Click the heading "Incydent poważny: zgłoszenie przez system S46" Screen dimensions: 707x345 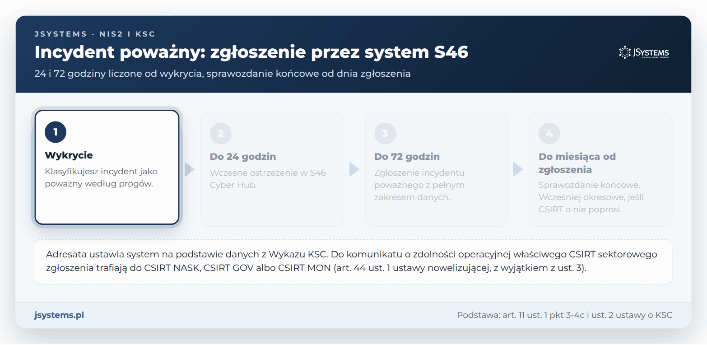[x=251, y=52]
